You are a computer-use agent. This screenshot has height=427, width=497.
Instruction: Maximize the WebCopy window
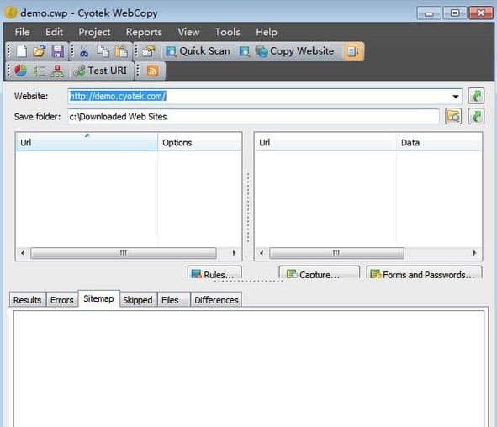[x=455, y=13]
